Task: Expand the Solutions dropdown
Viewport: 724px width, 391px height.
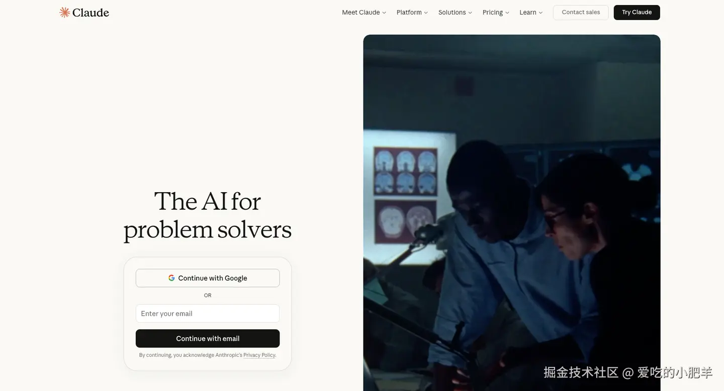Action: (x=455, y=13)
